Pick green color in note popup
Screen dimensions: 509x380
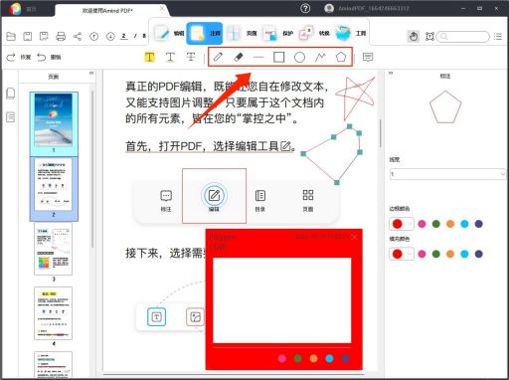tap(298, 358)
